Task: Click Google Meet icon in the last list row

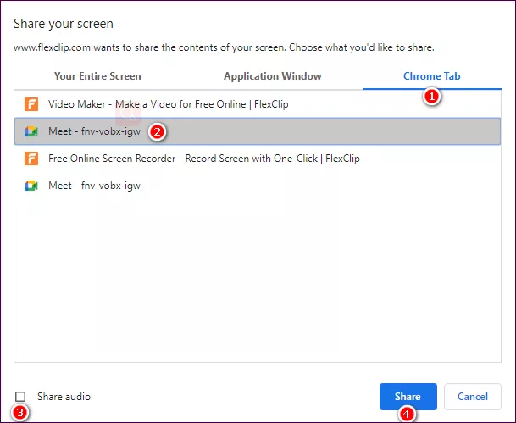Action: point(31,186)
